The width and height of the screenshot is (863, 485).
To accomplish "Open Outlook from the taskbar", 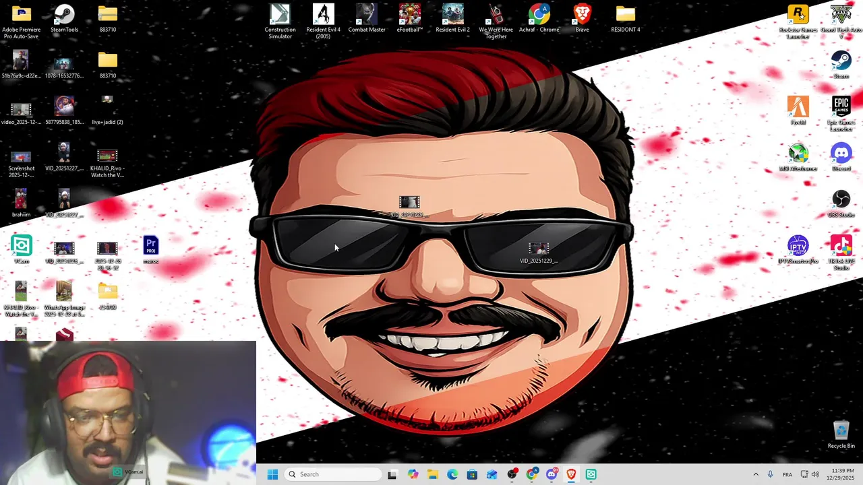I will click(x=492, y=474).
